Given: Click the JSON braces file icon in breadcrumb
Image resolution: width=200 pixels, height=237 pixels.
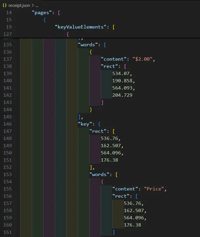Looking at the screenshot, I should point(5,5).
